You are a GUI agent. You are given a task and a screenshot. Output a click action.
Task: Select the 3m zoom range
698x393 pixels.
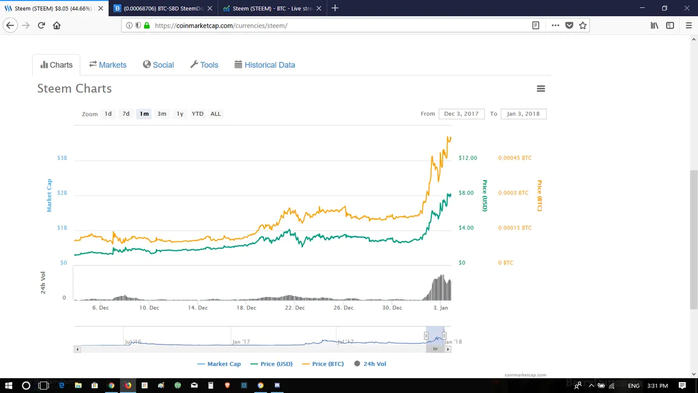point(162,114)
